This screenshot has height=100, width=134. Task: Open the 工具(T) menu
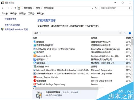tap(31, 14)
